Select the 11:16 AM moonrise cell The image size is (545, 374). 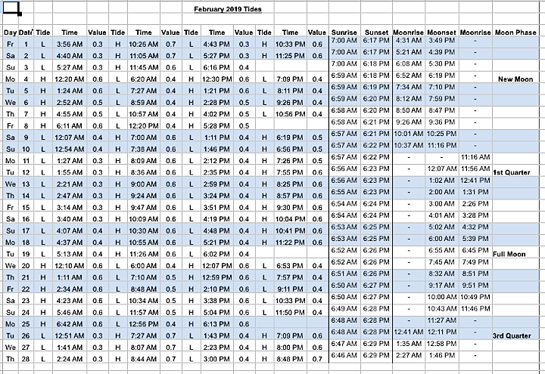(x=475, y=156)
